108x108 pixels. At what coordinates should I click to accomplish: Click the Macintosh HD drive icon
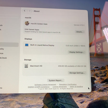26,66
